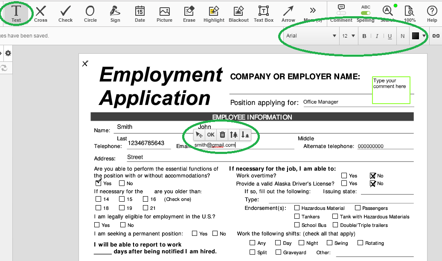Image resolution: width=442 pixels, height=261 pixels.
Task: Click the Street address field
Action: [135, 157]
